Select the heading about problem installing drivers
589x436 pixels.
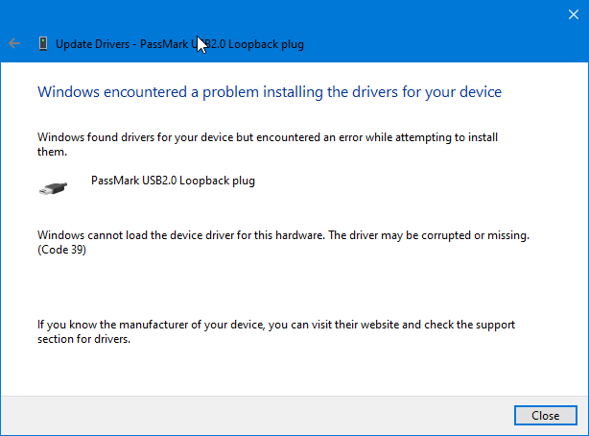pyautogui.click(x=270, y=92)
